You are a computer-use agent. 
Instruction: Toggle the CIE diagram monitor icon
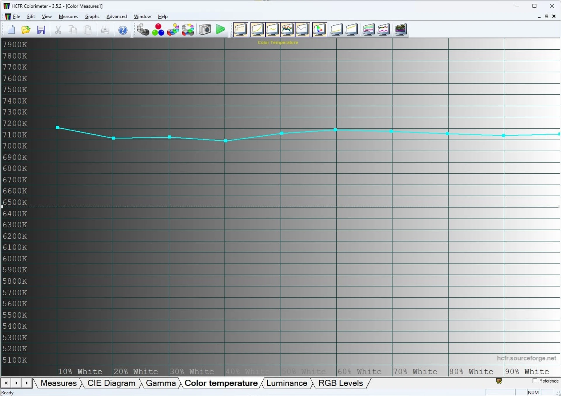319,29
